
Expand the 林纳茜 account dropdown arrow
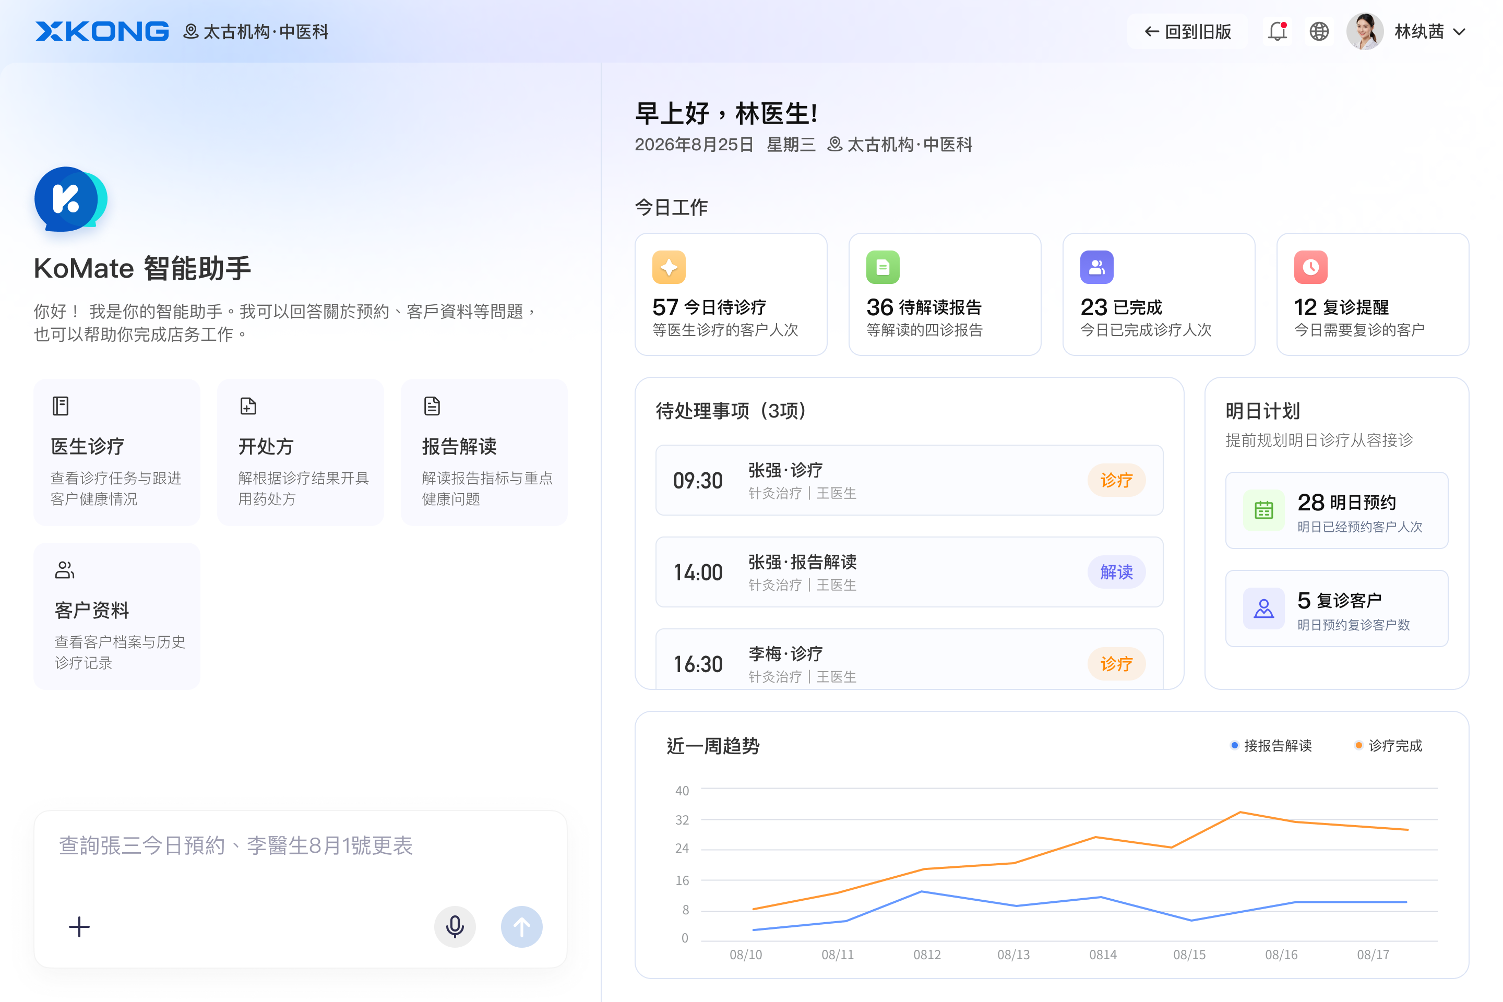[x=1459, y=32]
